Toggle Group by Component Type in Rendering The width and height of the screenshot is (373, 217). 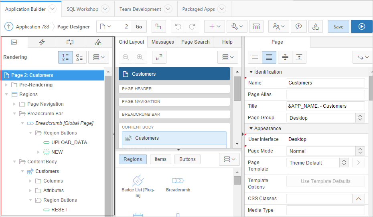coord(79,57)
